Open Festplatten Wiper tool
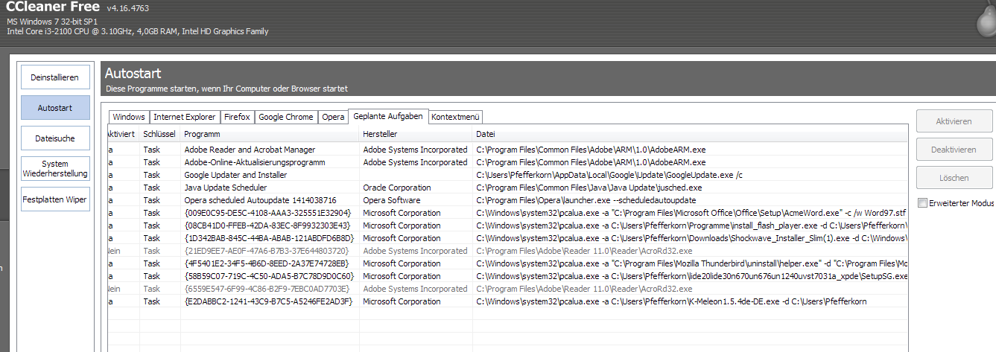Viewport: 996px width, 352px height. pyautogui.click(x=55, y=199)
